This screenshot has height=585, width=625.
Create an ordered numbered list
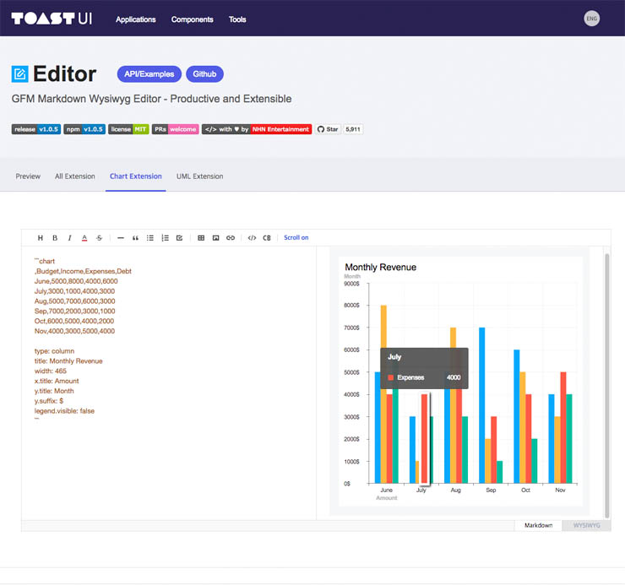coord(165,238)
